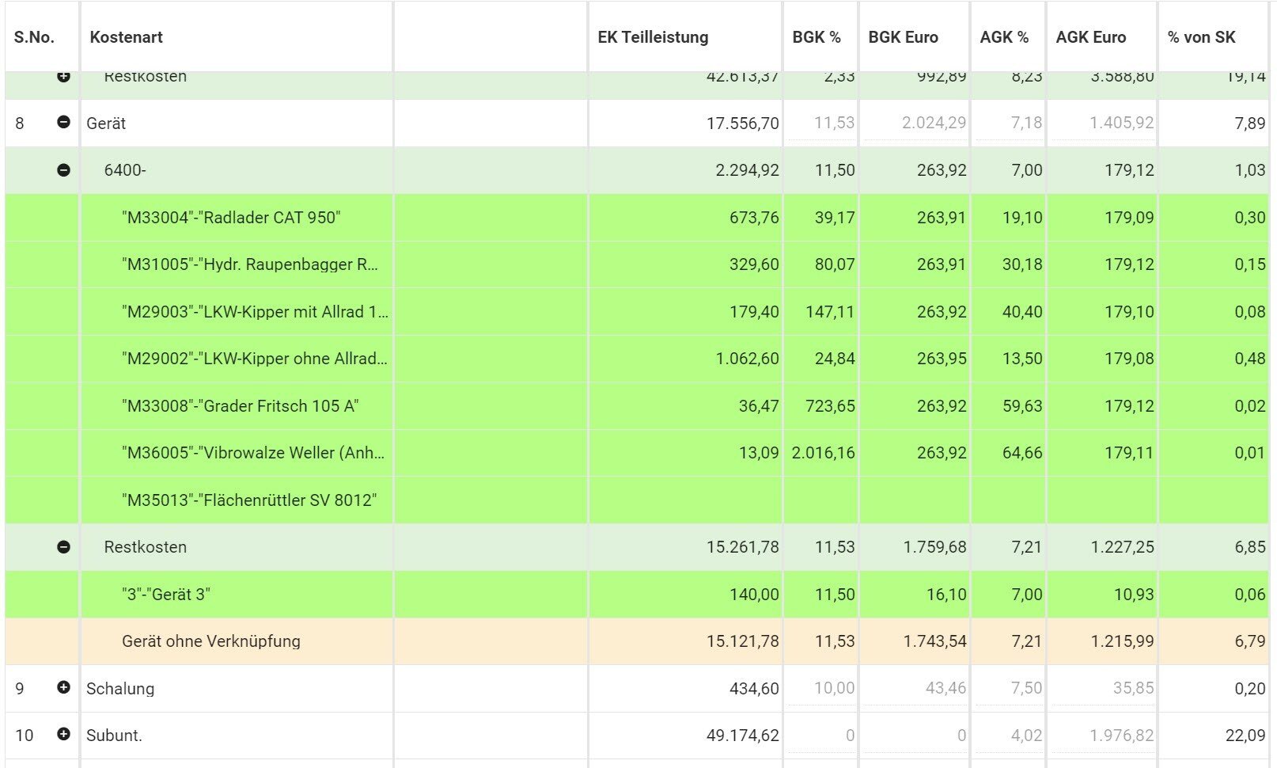Screen dimensions: 1277x768
Task: Collapse the Restkosten subgroup under Gerät
Action: point(63,547)
